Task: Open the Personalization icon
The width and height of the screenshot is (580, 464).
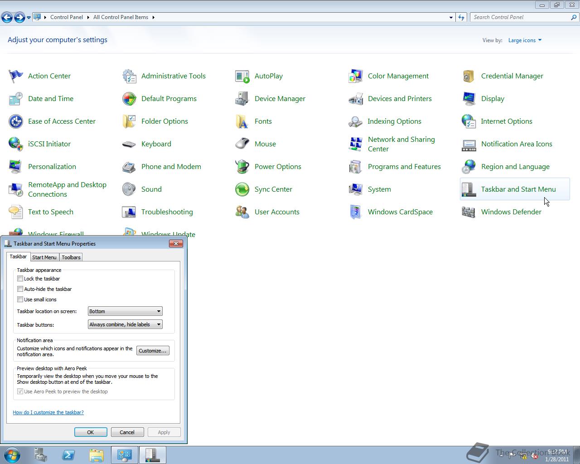Action: click(x=16, y=167)
